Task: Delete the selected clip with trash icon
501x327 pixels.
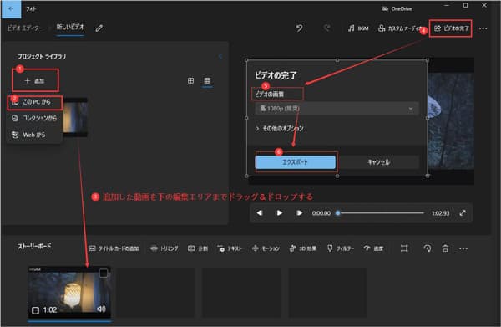Action: 445,248
